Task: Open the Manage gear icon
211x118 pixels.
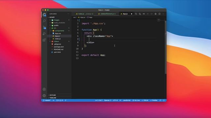Action: 44,95
